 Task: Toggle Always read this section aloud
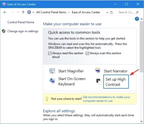click(x=50, y=53)
